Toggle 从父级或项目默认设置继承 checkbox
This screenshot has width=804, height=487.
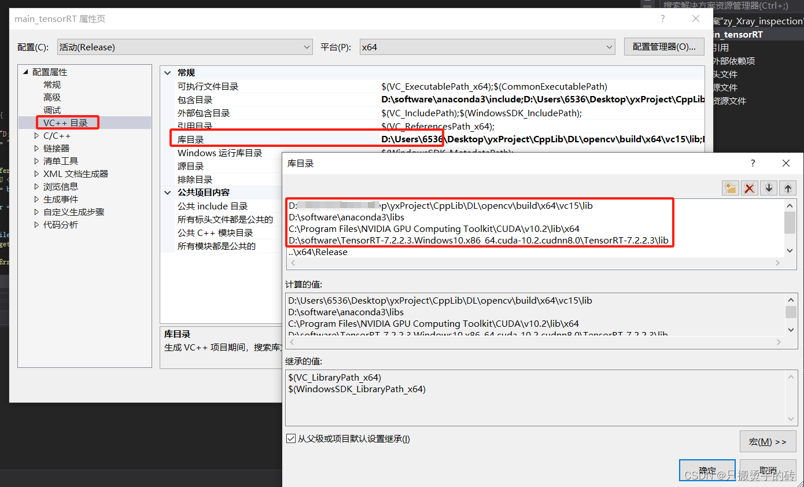291,438
